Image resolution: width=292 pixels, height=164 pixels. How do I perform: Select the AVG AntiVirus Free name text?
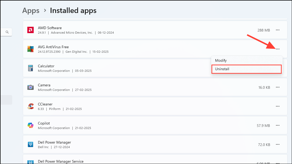tap(53, 47)
